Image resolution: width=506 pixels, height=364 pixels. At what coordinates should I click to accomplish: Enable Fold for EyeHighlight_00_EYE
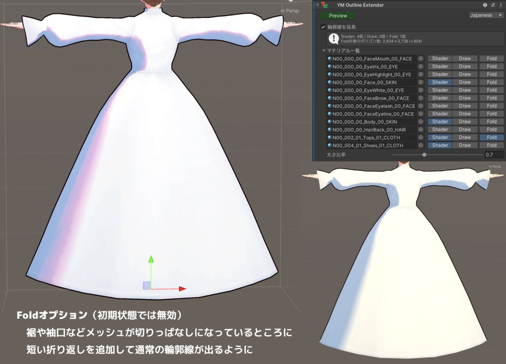492,74
